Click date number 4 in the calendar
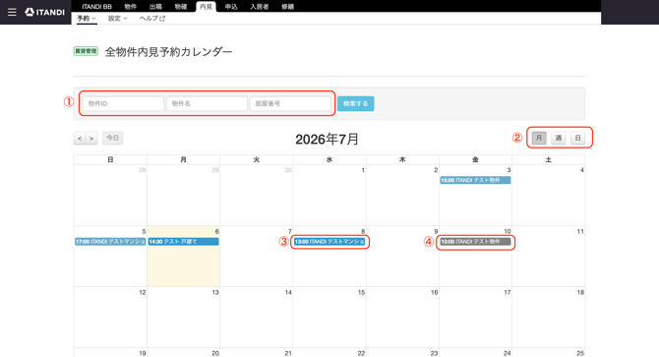The width and height of the screenshot is (659, 357). [582, 170]
